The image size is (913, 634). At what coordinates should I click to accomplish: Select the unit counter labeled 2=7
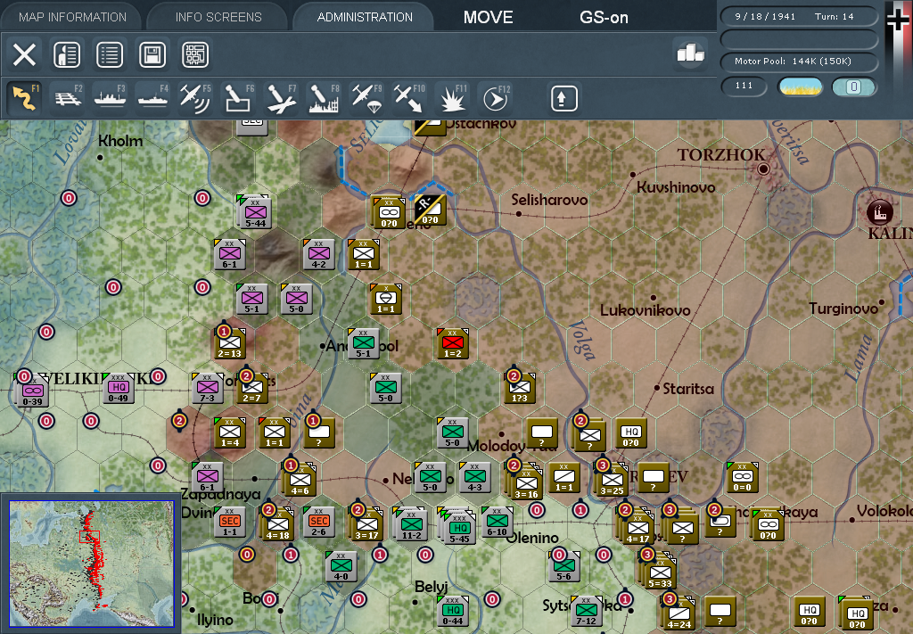251,388
